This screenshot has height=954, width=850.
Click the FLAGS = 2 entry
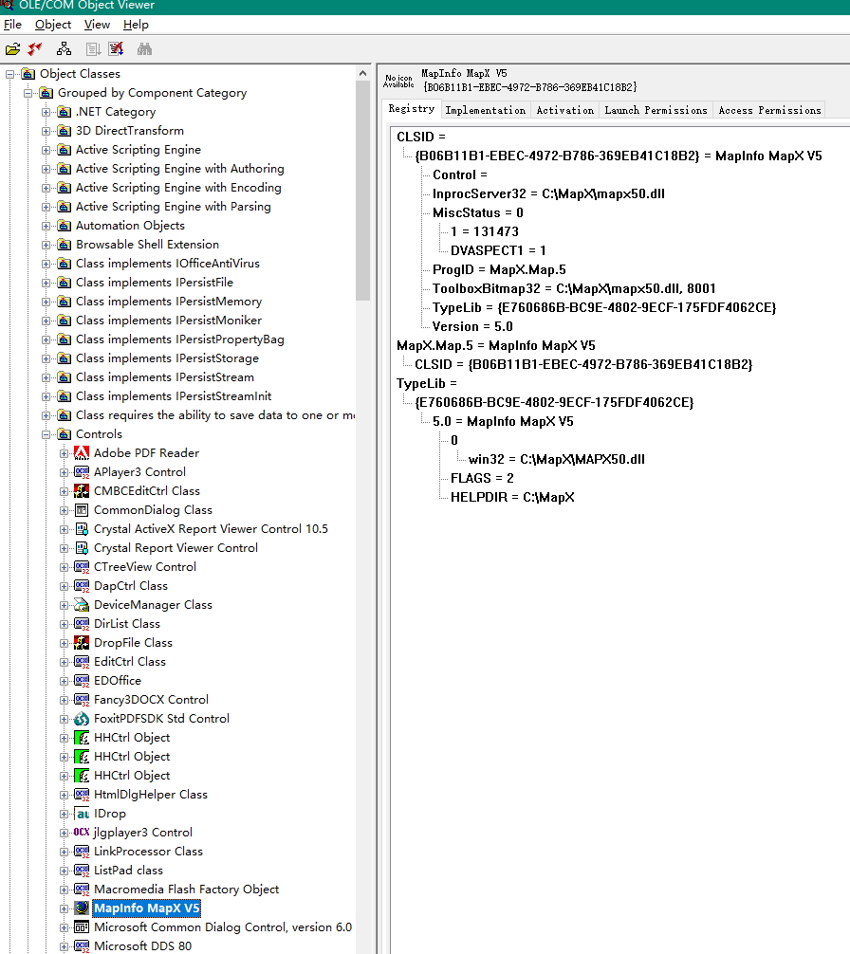(482, 478)
